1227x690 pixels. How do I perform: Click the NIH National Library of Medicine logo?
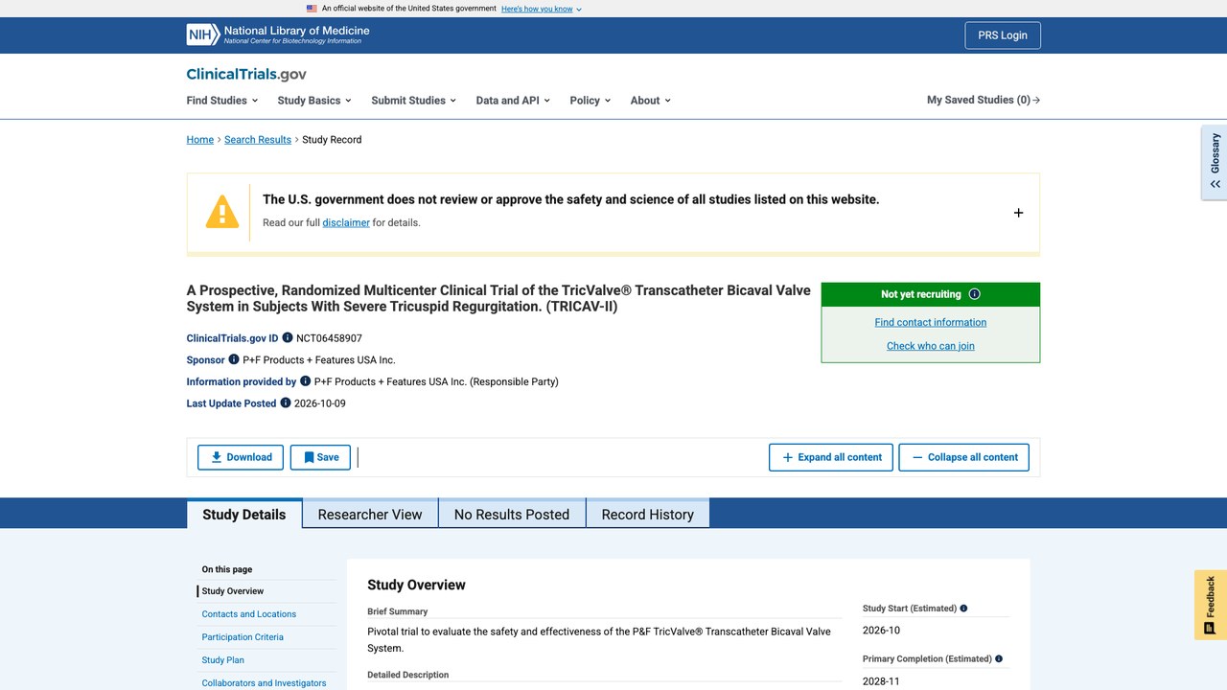point(278,34)
